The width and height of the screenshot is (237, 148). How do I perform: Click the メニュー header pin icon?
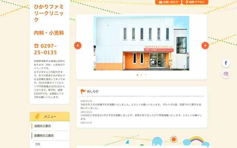click(37, 116)
